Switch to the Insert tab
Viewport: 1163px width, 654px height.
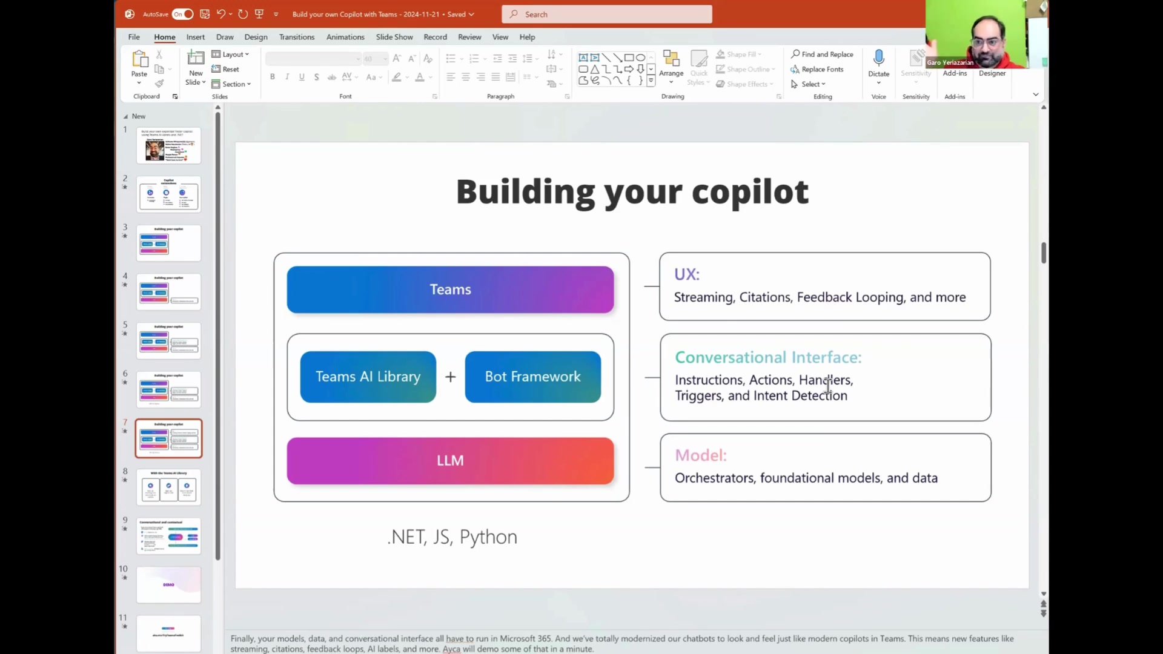(x=195, y=37)
